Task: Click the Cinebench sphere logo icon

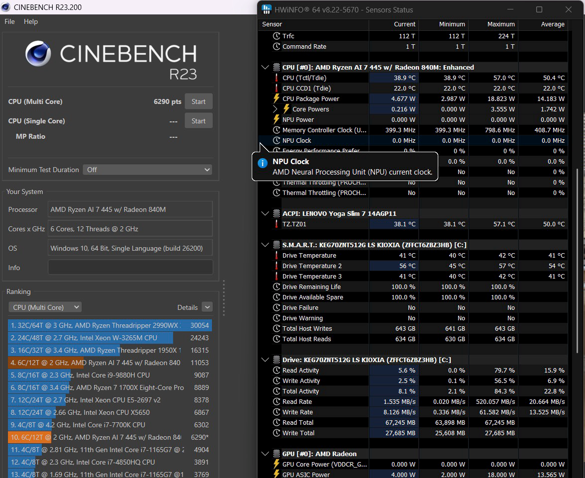Action: [x=38, y=53]
